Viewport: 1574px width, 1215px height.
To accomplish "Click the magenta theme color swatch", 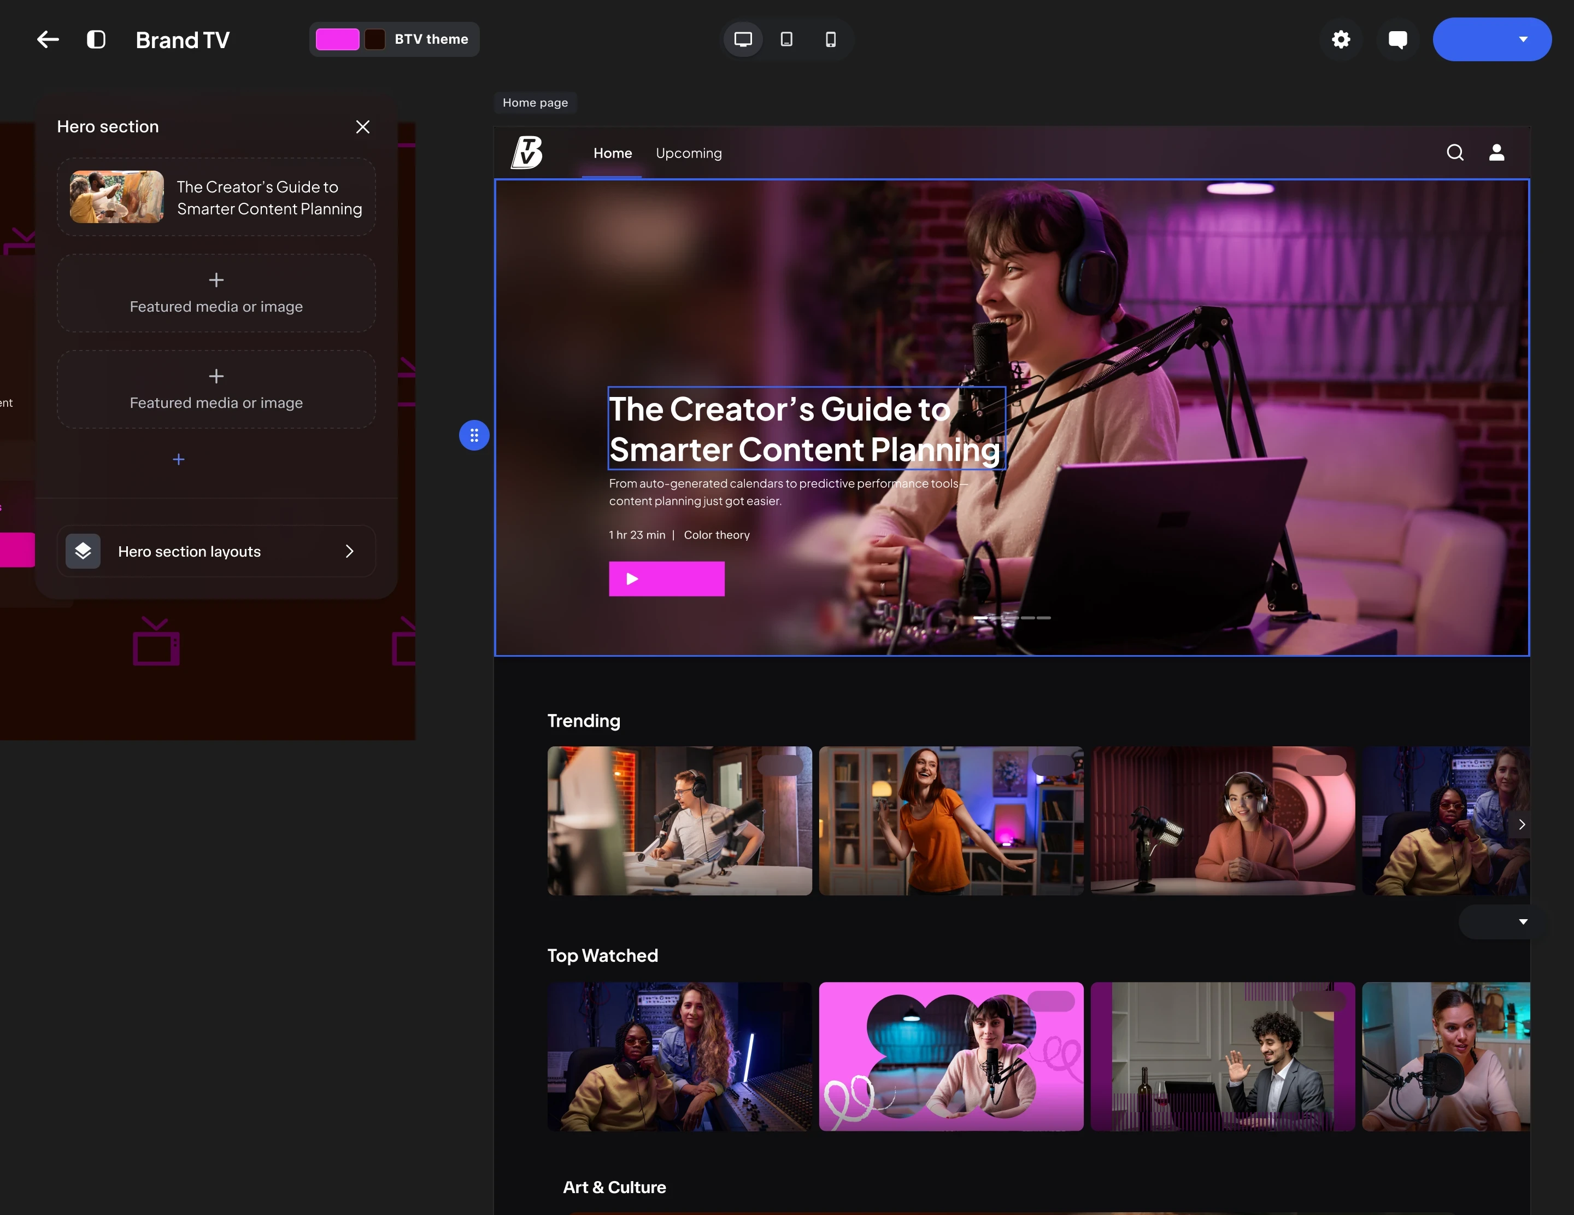I will pos(337,40).
